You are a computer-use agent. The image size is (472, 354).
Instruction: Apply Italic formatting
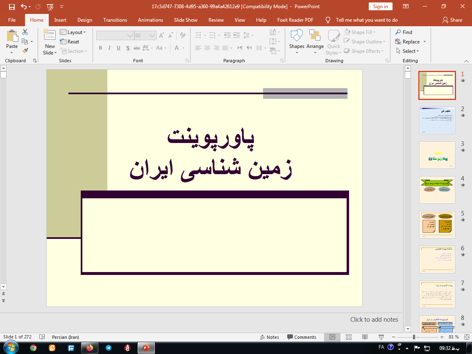pos(109,48)
